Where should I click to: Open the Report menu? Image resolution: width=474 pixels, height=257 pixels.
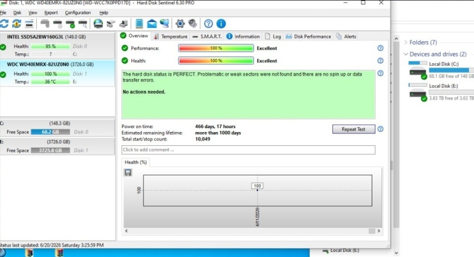click(x=51, y=13)
